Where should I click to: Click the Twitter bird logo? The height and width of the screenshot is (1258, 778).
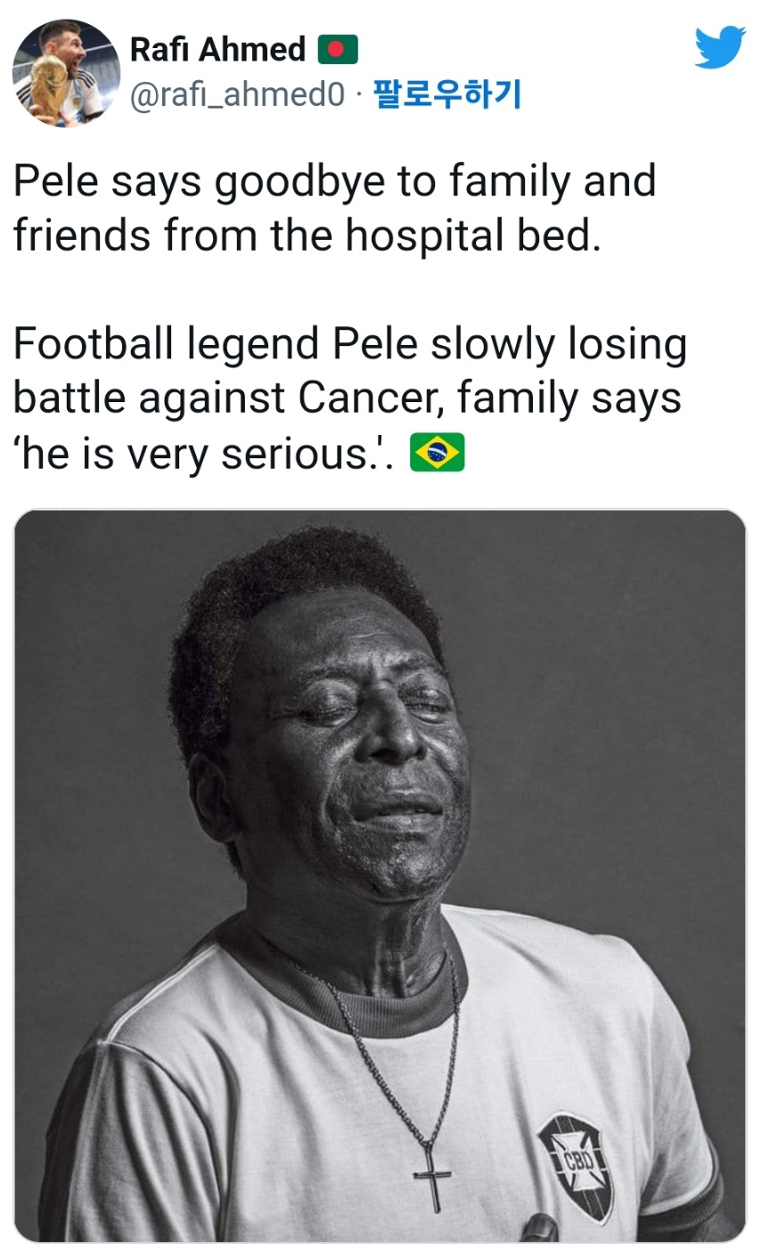(719, 47)
